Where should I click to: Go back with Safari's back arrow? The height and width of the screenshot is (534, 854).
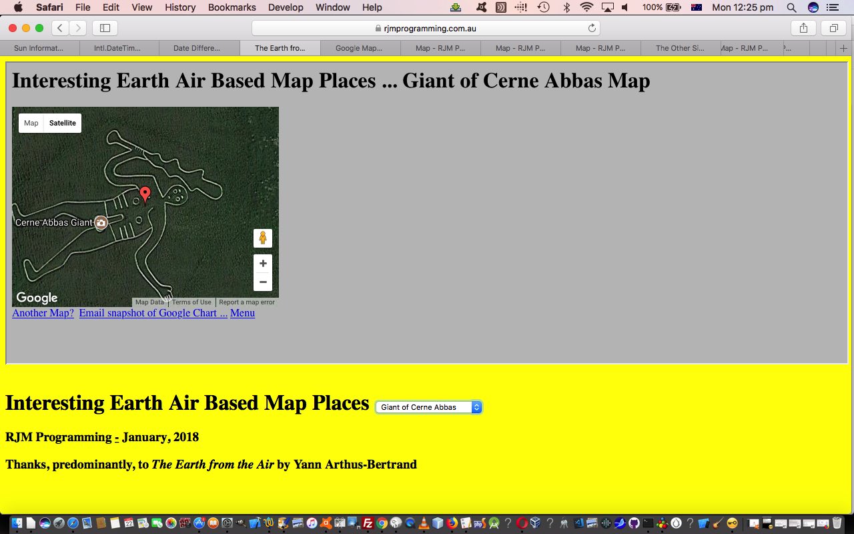click(x=60, y=28)
